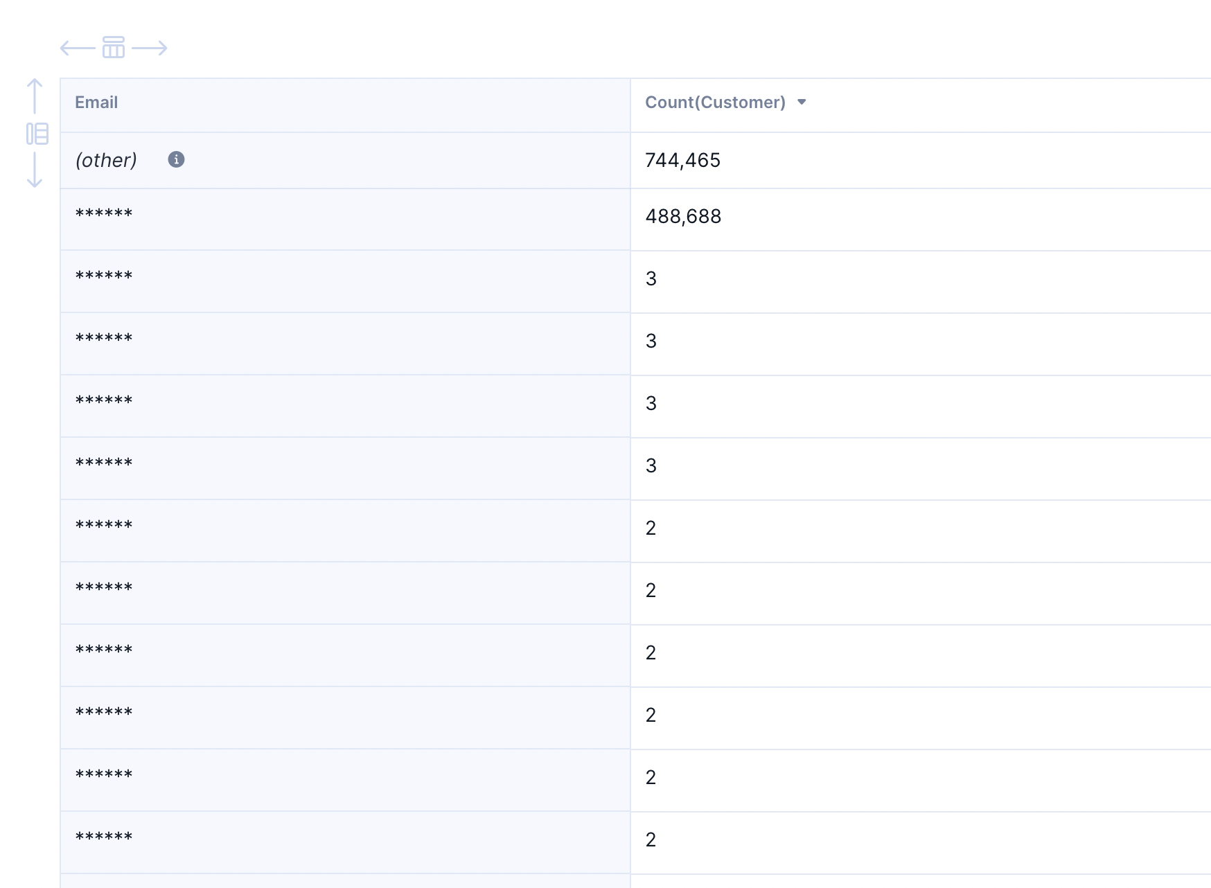Open Count(Customer) sort dropdown arrow
Screen dimensions: 1211x888
[802, 103]
